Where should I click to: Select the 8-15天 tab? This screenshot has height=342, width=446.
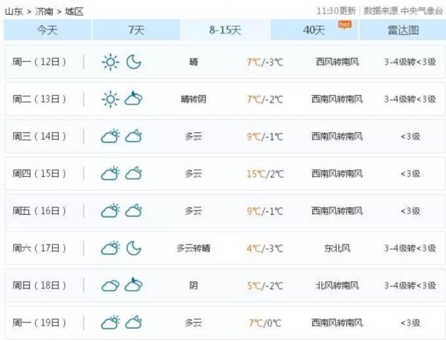coord(224,30)
